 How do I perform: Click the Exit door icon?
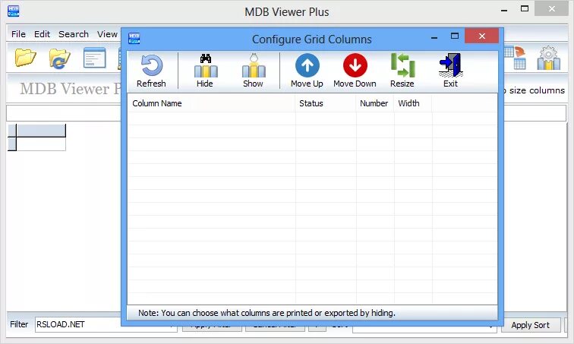point(451,65)
